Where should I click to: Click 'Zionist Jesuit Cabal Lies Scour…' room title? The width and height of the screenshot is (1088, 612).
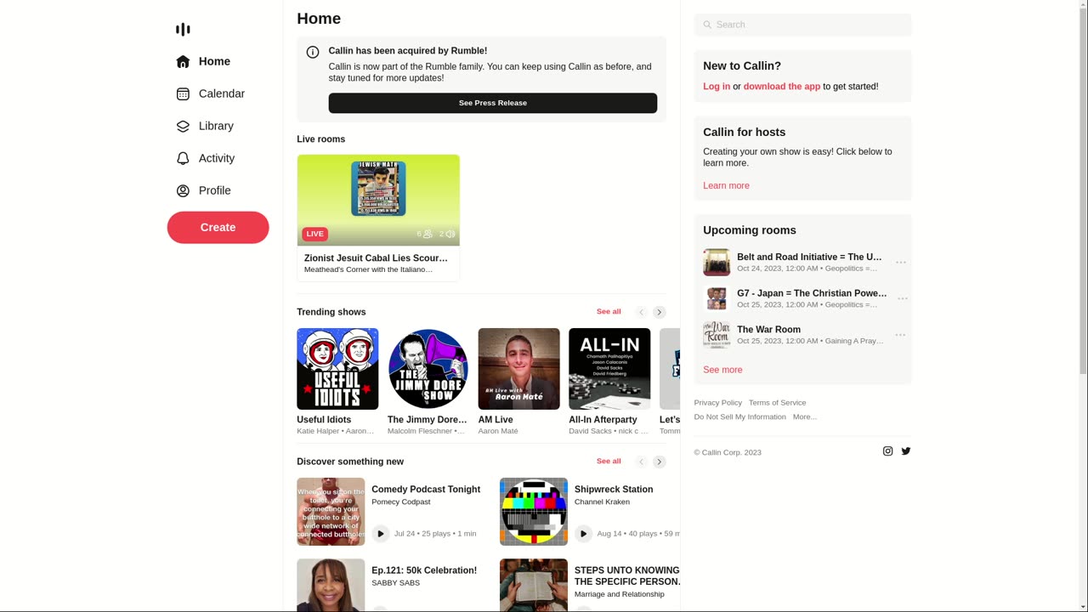(376, 258)
